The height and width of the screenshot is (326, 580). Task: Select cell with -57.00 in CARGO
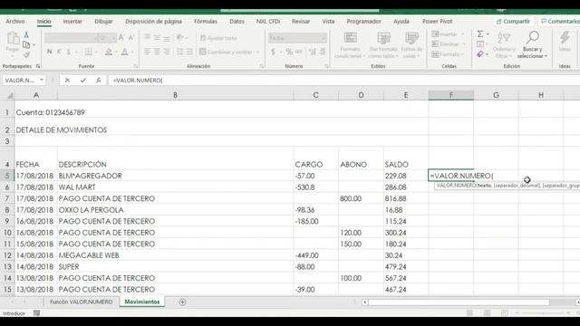[x=316, y=176]
